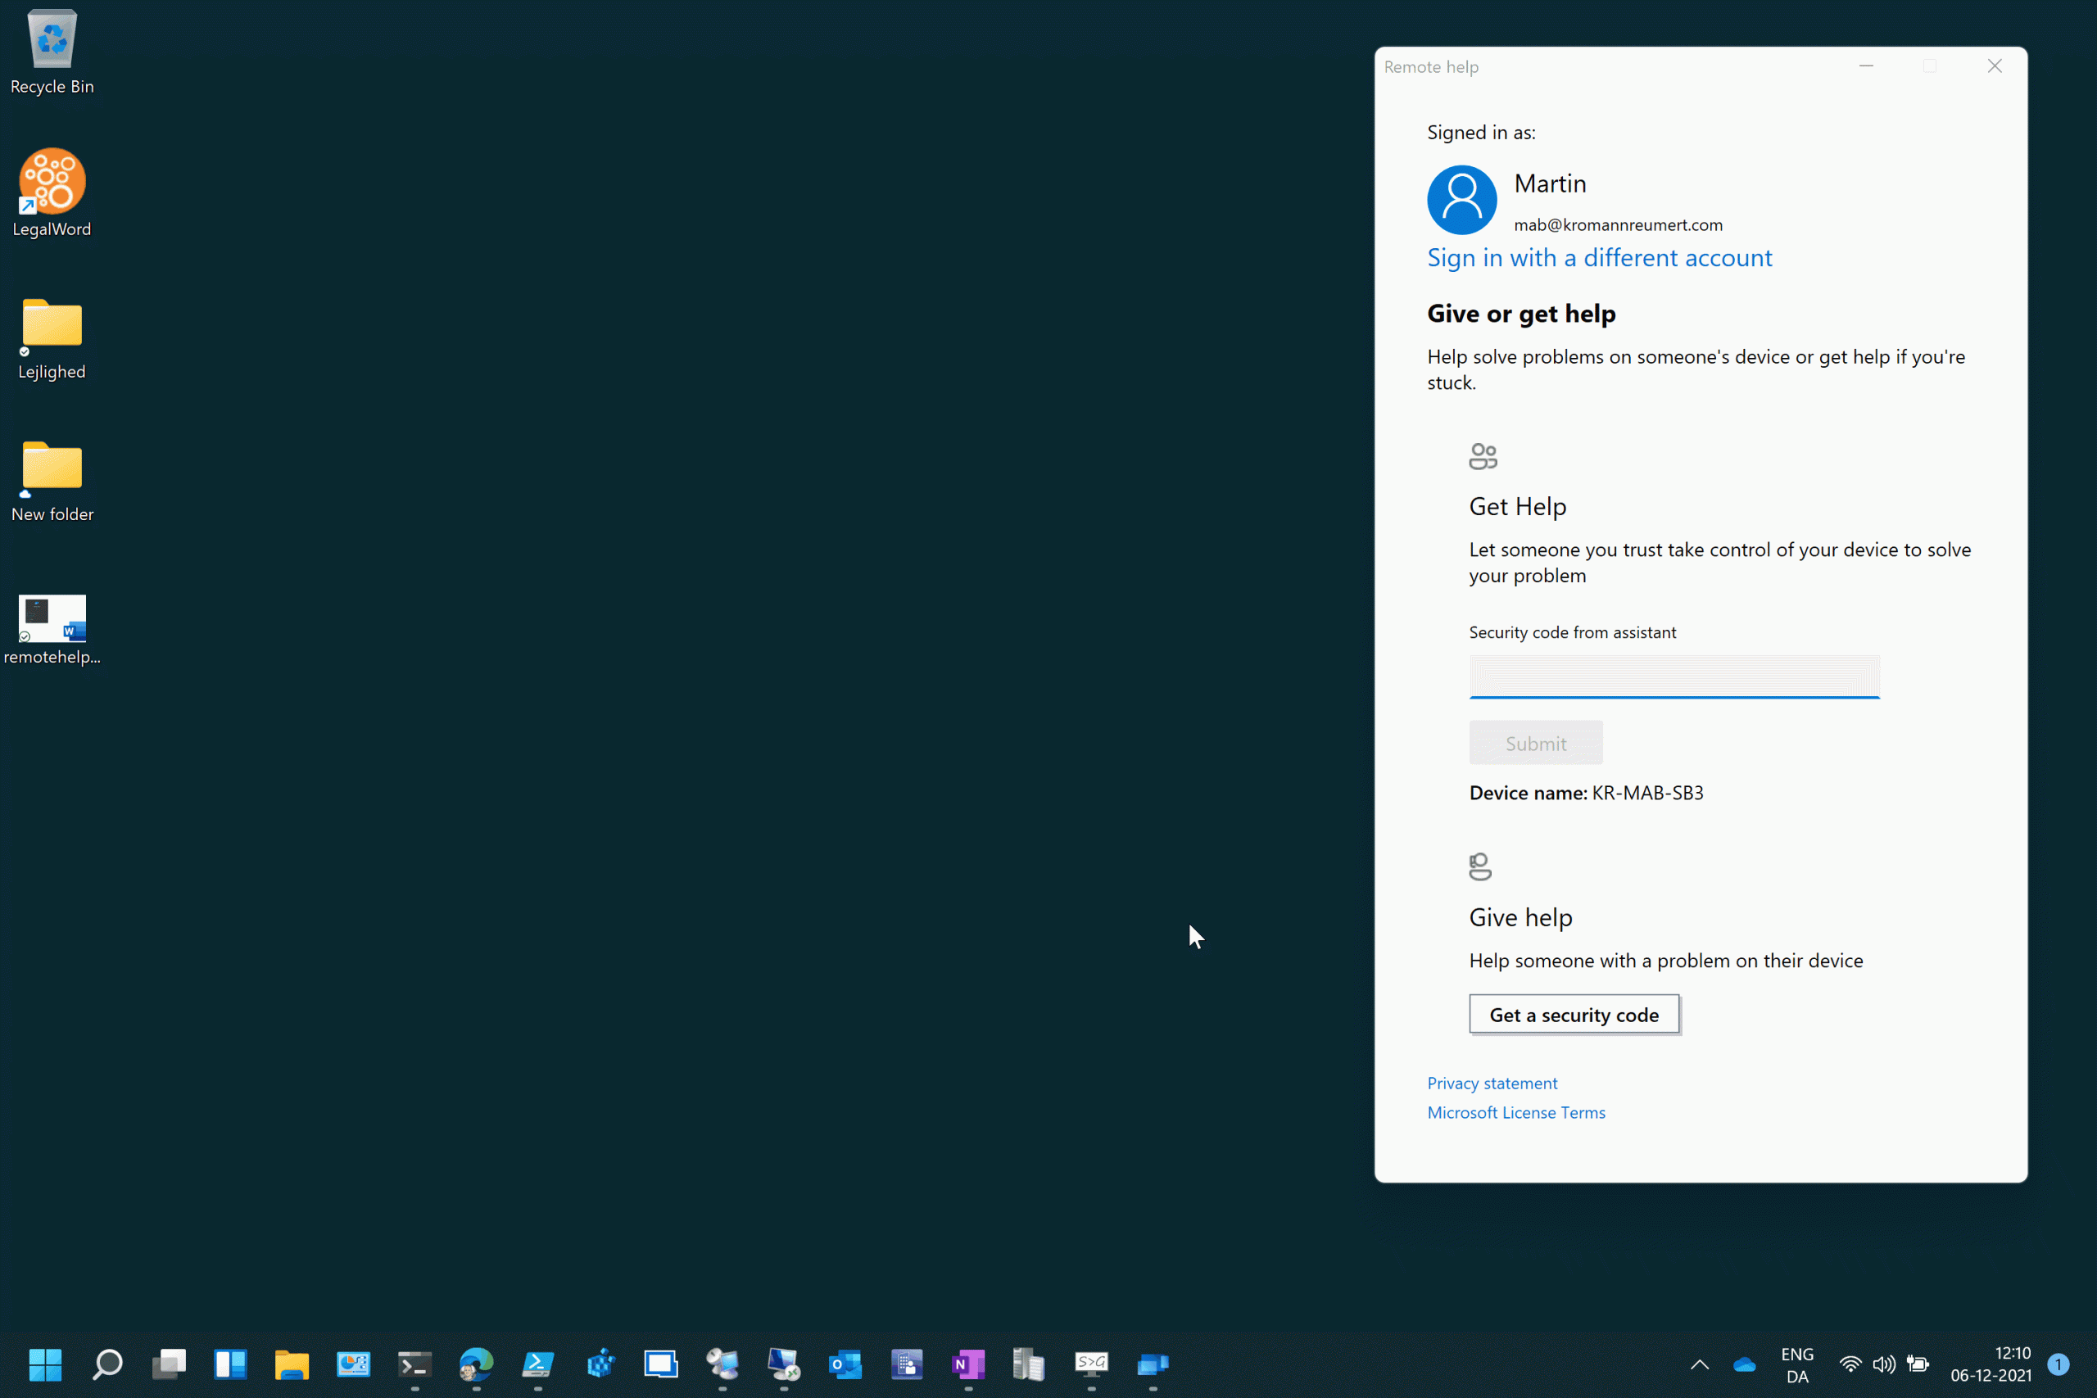Click the Device name KR-MAB-SB3 text

[x=1585, y=793]
